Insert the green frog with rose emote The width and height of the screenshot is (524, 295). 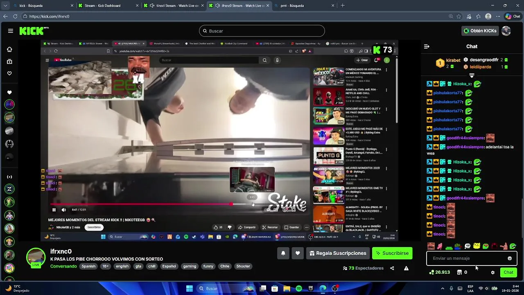point(458,246)
